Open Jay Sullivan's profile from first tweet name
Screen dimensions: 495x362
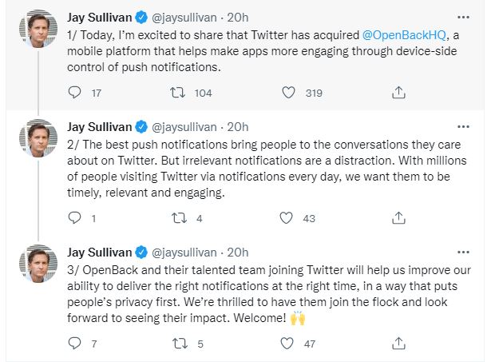click(x=98, y=17)
